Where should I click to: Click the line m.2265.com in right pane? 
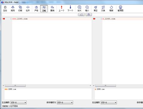click(109, 19)
